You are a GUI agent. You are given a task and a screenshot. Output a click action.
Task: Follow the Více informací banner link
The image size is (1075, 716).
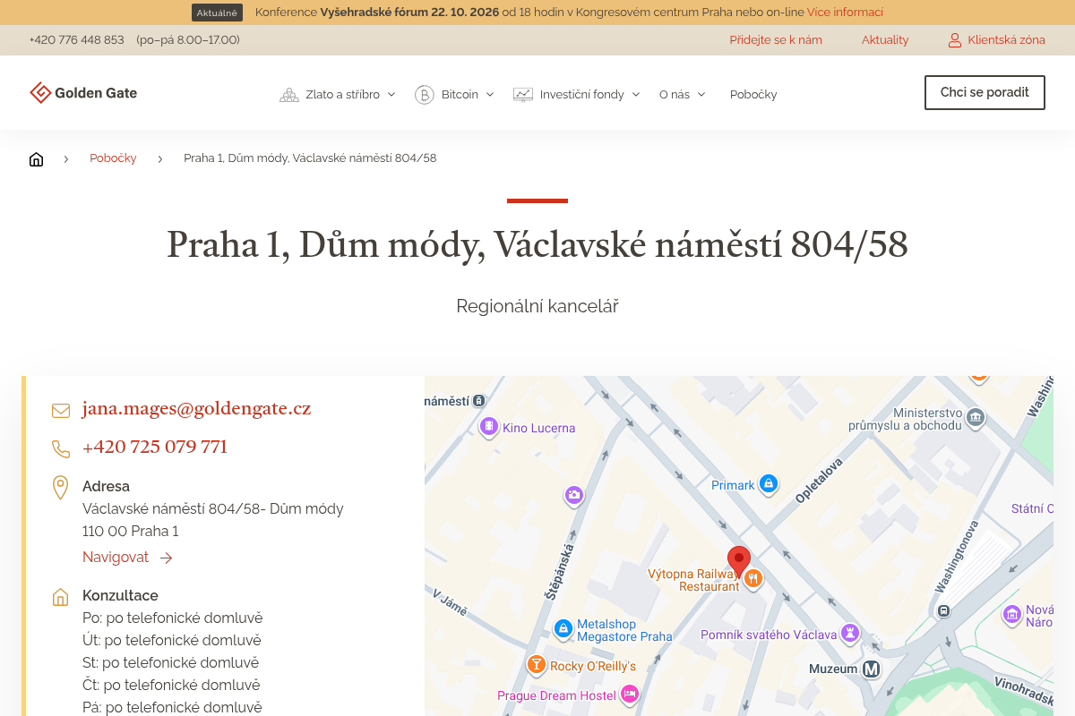click(x=845, y=13)
